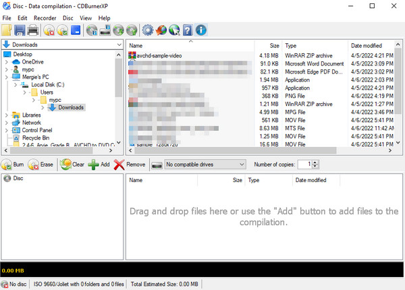Select Local Disk (C:) in the tree
405x290 pixels.
(48, 84)
